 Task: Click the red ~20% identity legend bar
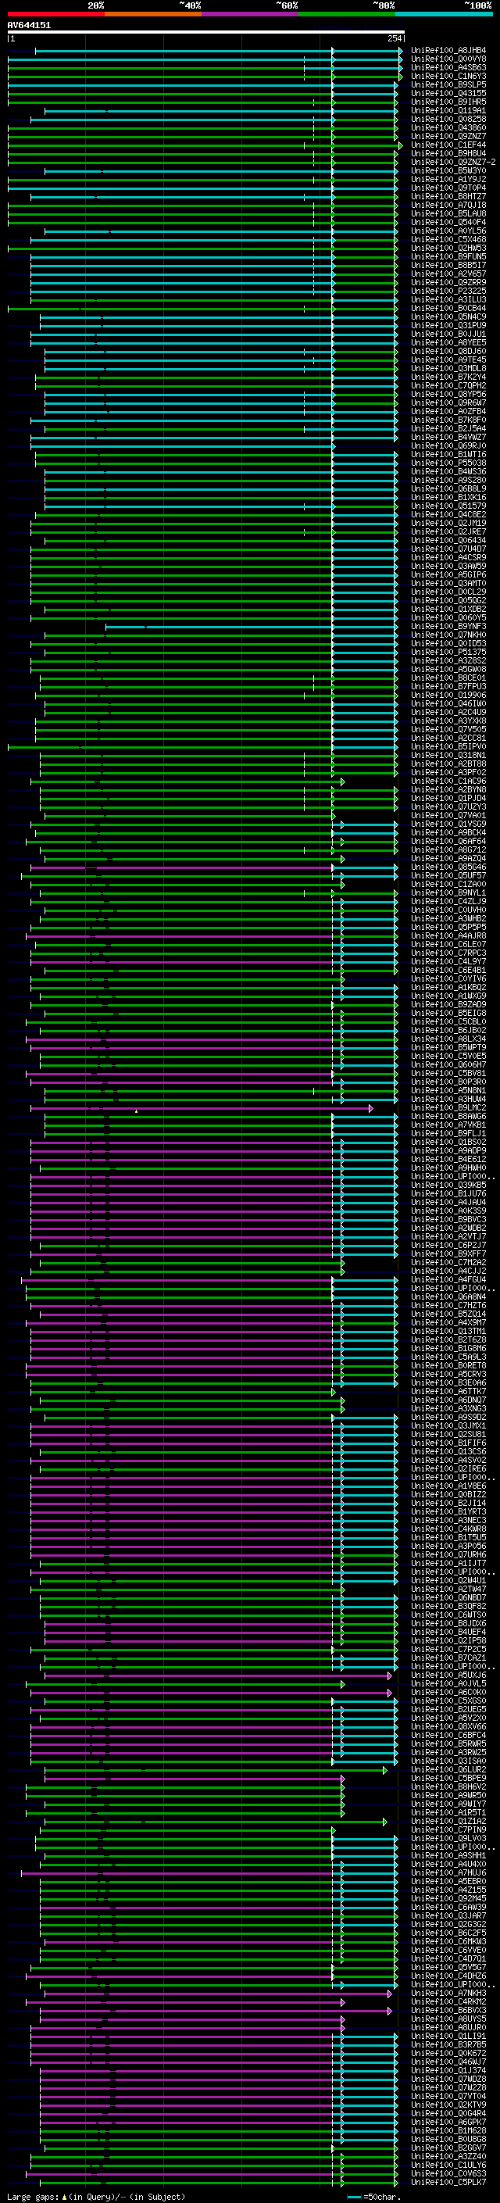tap(55, 14)
